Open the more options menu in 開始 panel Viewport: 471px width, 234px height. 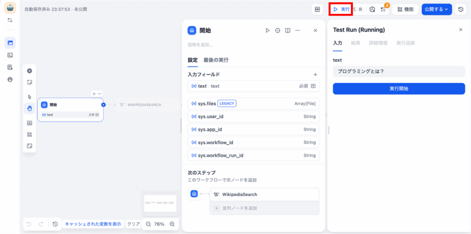tap(298, 30)
